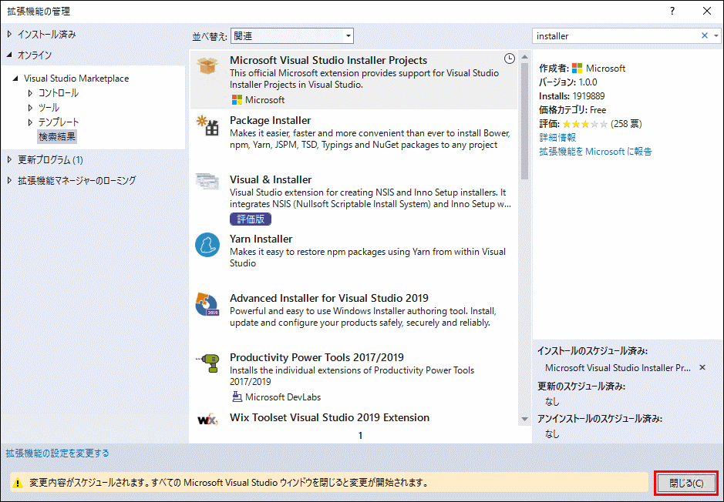Select Productivity Power Tools 2017/2019 title
Screen dimensions: 724x502
tap(317, 357)
